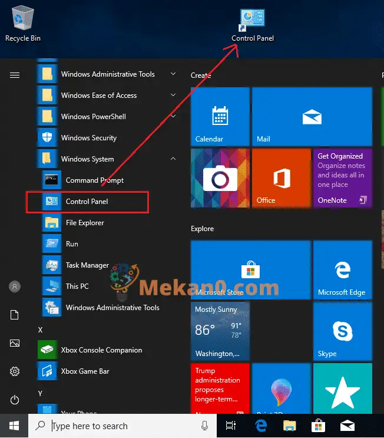Screen dimensions: 384x438
Task: Jump to the Y letter header
Action: (x=41, y=394)
